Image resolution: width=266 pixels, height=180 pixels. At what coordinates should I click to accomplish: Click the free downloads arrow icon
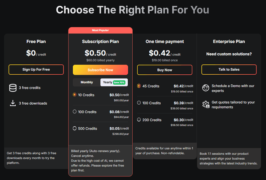(x=13, y=103)
